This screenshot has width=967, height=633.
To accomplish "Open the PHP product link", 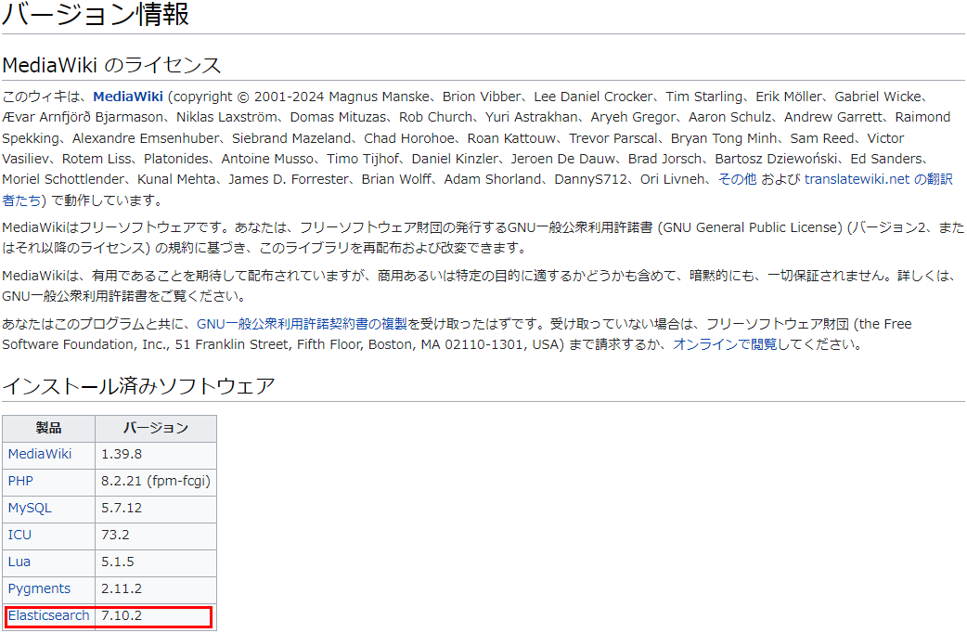I will tap(20, 481).
